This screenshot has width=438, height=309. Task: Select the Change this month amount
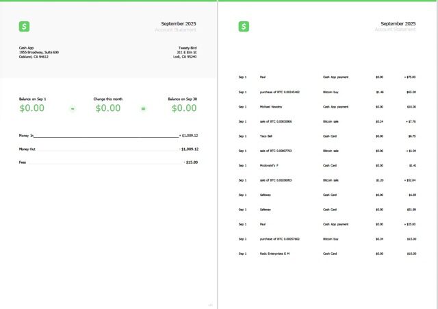(x=107, y=108)
